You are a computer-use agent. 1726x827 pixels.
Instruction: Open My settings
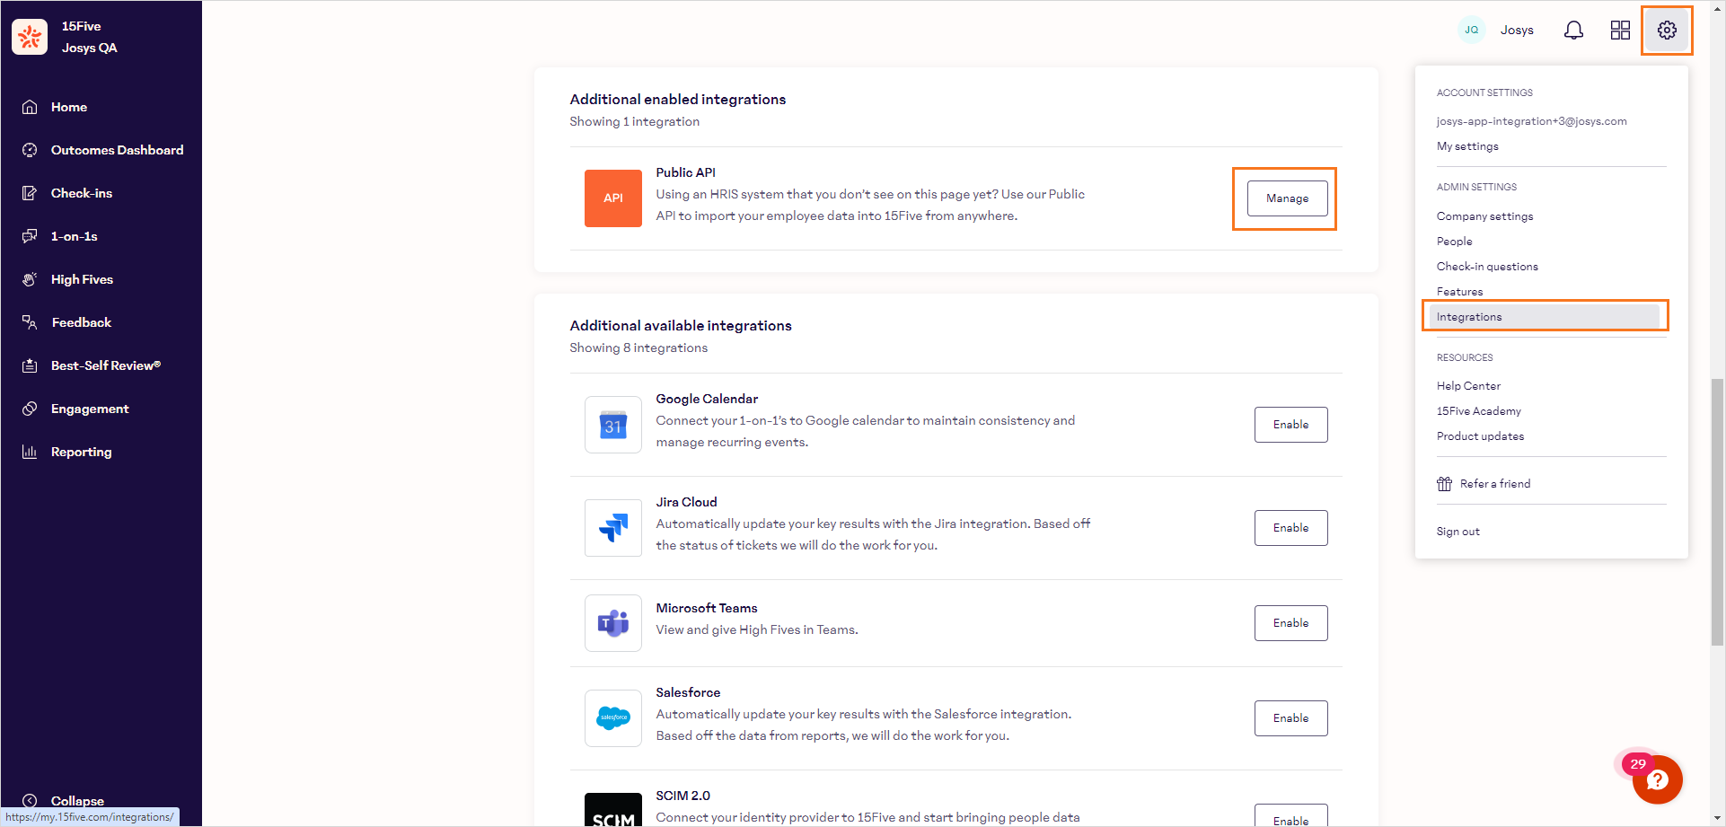point(1467,146)
